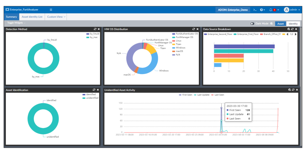Viewport: 307px width, 155px height.
Task: Go to previous legend page arrow
Action: coord(287,34)
